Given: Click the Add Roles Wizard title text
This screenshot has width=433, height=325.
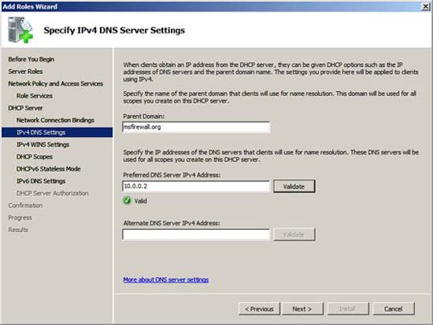Looking at the screenshot, I should [x=30, y=6].
